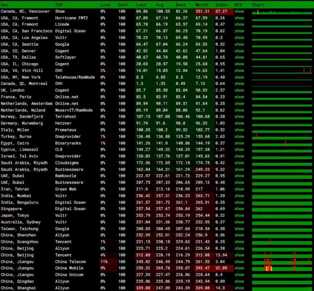
Task: Show MTR for London Cogent
Action: (x=239, y=90)
